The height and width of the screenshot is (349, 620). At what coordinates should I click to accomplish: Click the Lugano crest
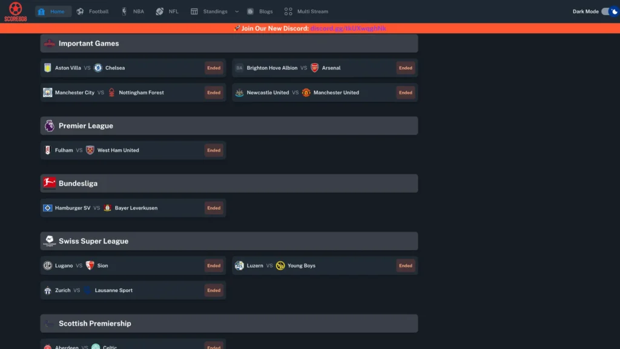(47, 265)
